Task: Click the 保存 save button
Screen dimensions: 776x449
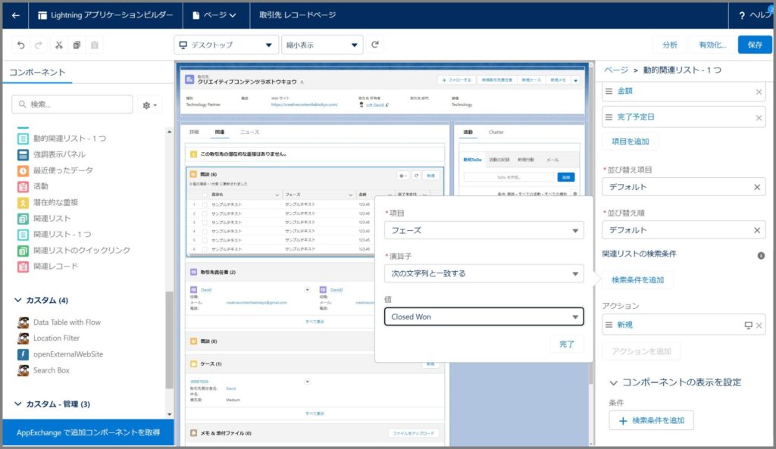Action: (755, 45)
